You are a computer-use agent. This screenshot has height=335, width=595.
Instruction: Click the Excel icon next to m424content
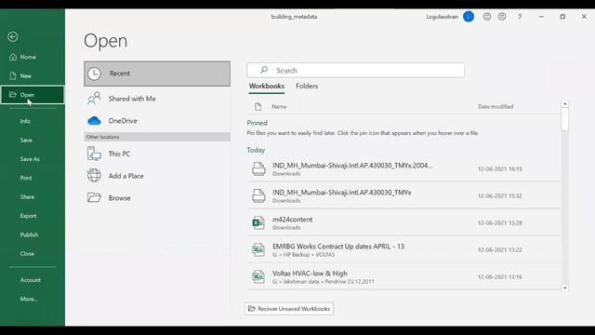tap(258, 223)
